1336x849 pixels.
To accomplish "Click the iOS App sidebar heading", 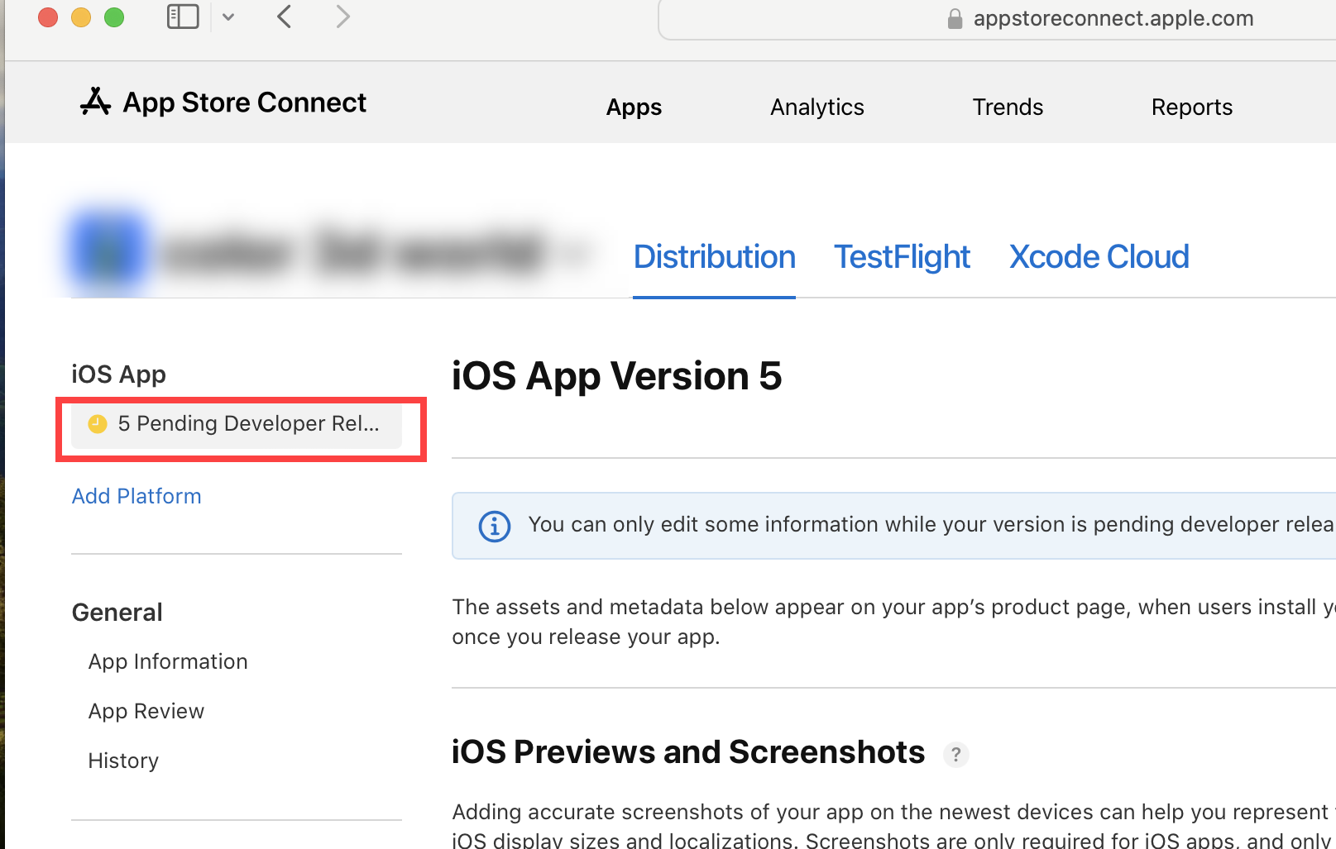I will pos(118,374).
